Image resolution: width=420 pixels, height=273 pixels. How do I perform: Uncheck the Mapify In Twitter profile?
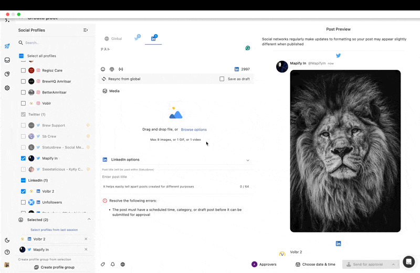(23, 158)
